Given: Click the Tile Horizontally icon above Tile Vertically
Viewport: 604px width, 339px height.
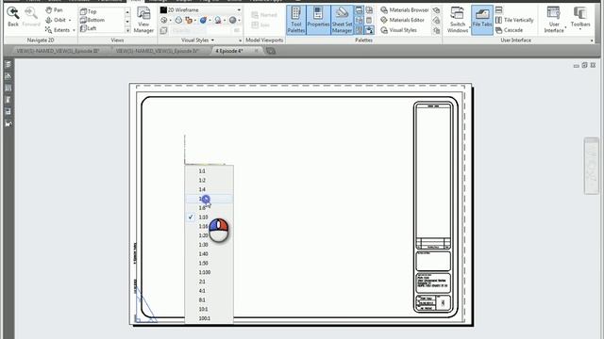Looking at the screenshot, I should point(499,10).
